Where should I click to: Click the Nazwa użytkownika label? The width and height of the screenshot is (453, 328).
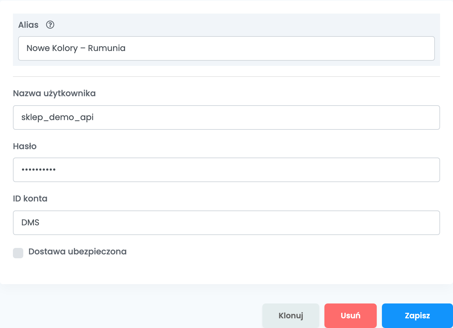[x=54, y=93]
